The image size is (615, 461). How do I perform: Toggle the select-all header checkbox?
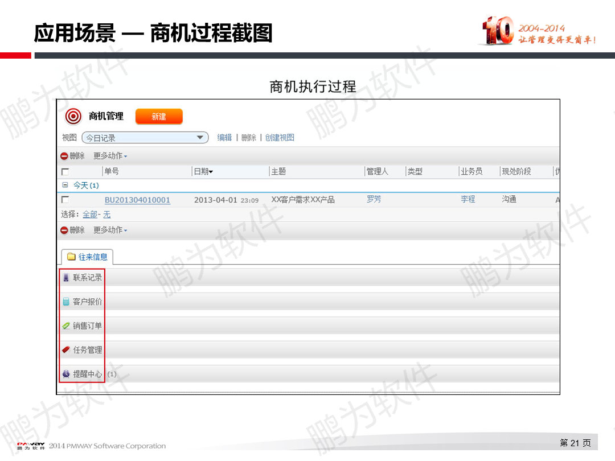tap(65, 172)
